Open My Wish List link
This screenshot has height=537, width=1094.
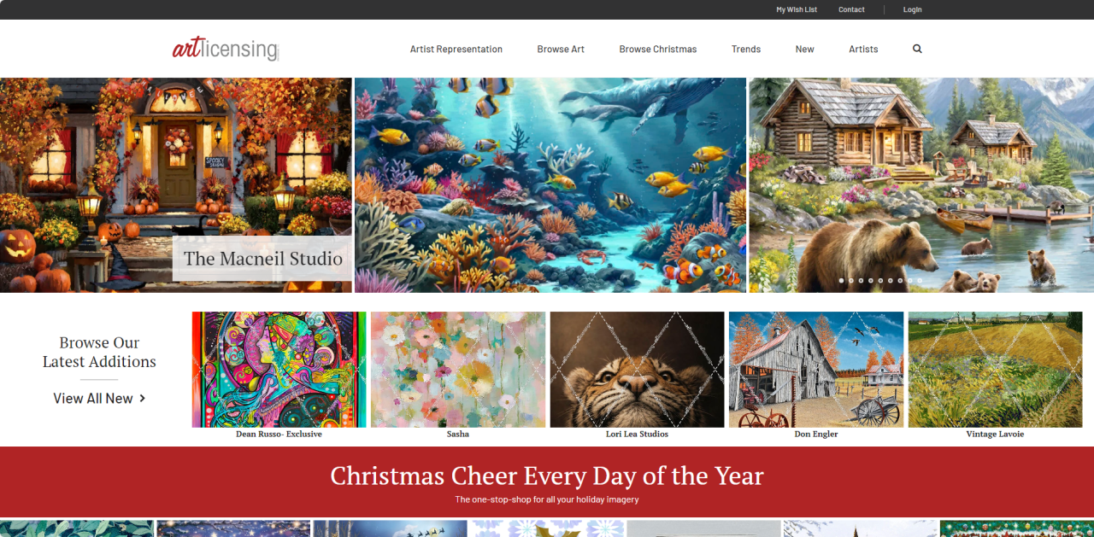point(797,9)
